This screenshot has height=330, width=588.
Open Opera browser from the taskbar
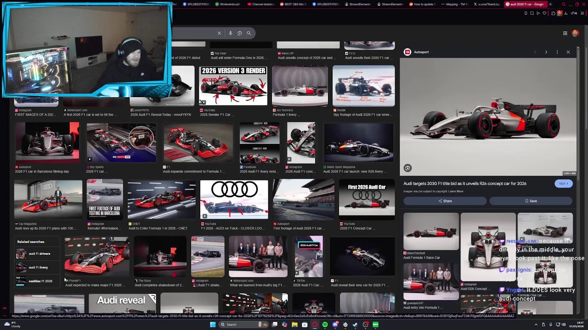tap(315, 324)
